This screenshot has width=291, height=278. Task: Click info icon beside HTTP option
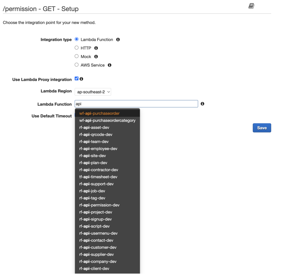point(96,48)
